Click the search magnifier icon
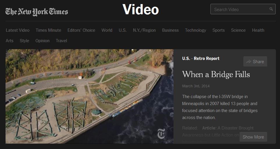The width and height of the screenshot is (280, 149). pos(271,9)
